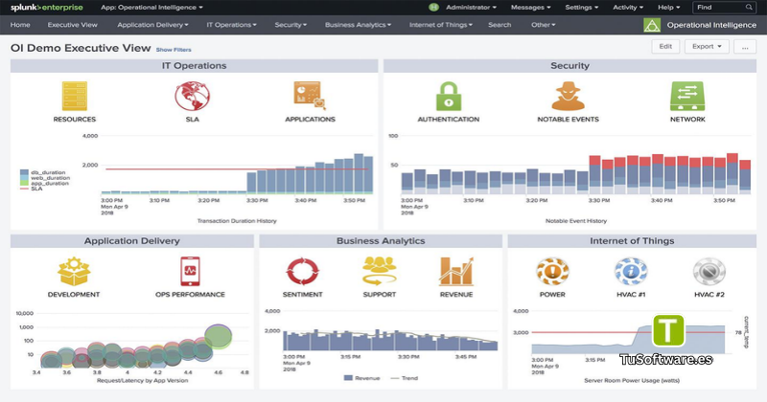The width and height of the screenshot is (767, 402).
Task: Open the SLA globe icon
Action: (193, 96)
